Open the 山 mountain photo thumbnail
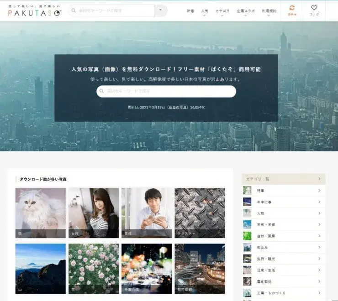 41,269
